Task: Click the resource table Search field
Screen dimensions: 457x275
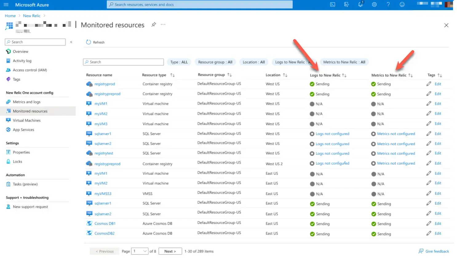Action: [123, 62]
